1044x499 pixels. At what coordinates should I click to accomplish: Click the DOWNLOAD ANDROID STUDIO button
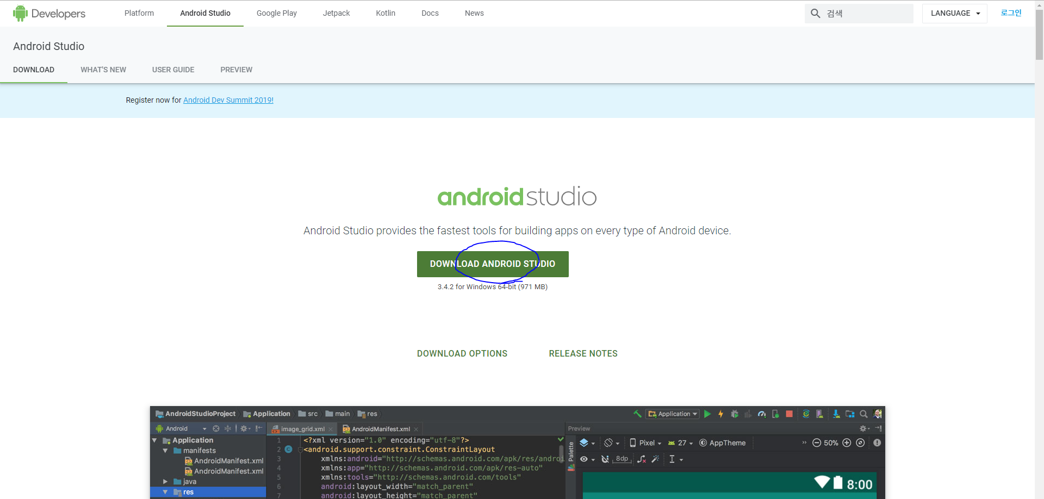(x=493, y=264)
